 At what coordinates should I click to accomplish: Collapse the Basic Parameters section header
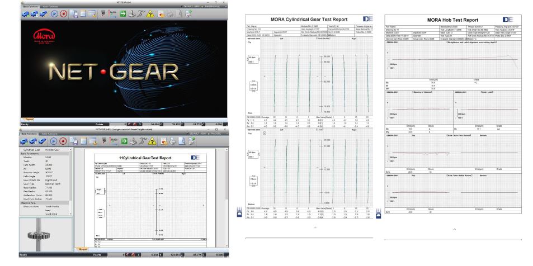pyautogui.click(x=44, y=154)
